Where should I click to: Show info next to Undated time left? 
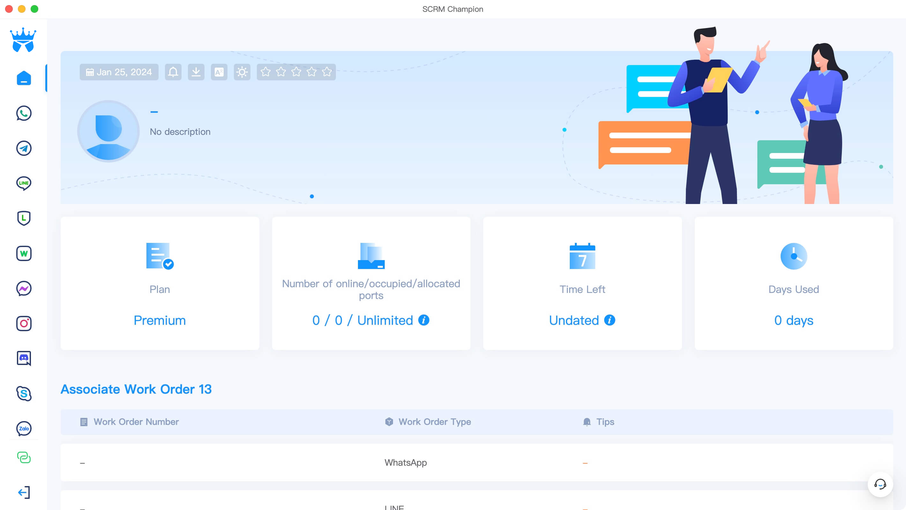610,320
